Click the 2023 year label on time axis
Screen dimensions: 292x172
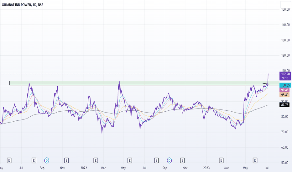click(x=206, y=168)
